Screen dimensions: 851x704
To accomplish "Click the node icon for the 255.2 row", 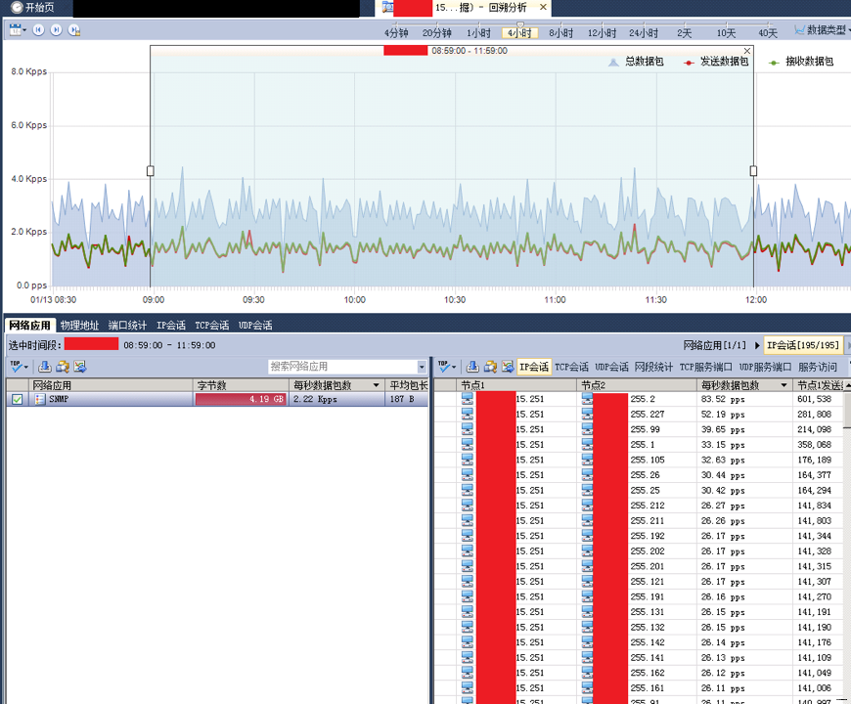I will pyautogui.click(x=587, y=399).
